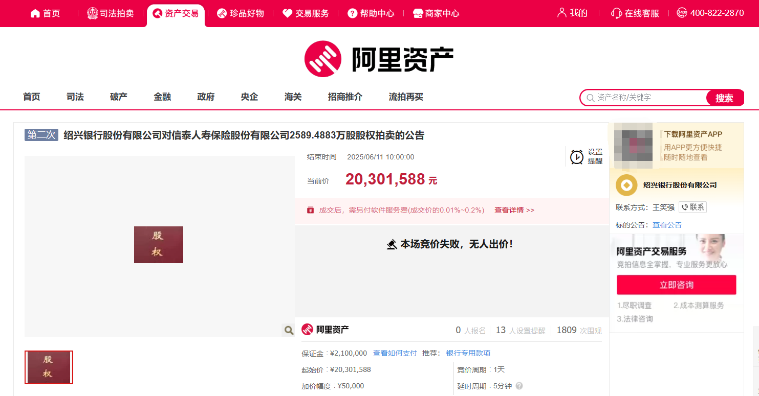Click the user profile icon beside 我的
Image resolution: width=759 pixels, height=396 pixels.
[561, 13]
